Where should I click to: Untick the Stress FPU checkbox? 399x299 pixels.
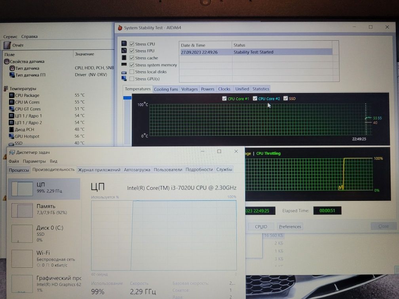[x=132, y=51]
